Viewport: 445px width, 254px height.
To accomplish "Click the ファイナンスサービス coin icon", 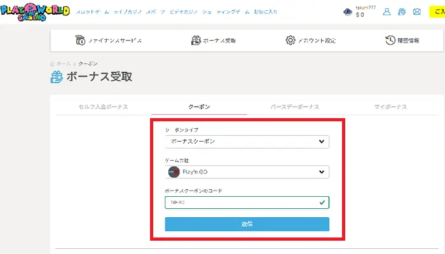I will [x=81, y=40].
